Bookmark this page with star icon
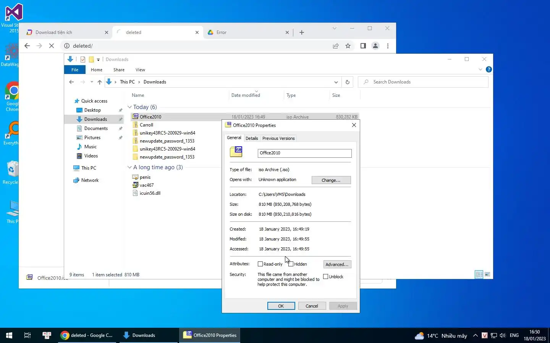The width and height of the screenshot is (550, 343). (x=348, y=46)
